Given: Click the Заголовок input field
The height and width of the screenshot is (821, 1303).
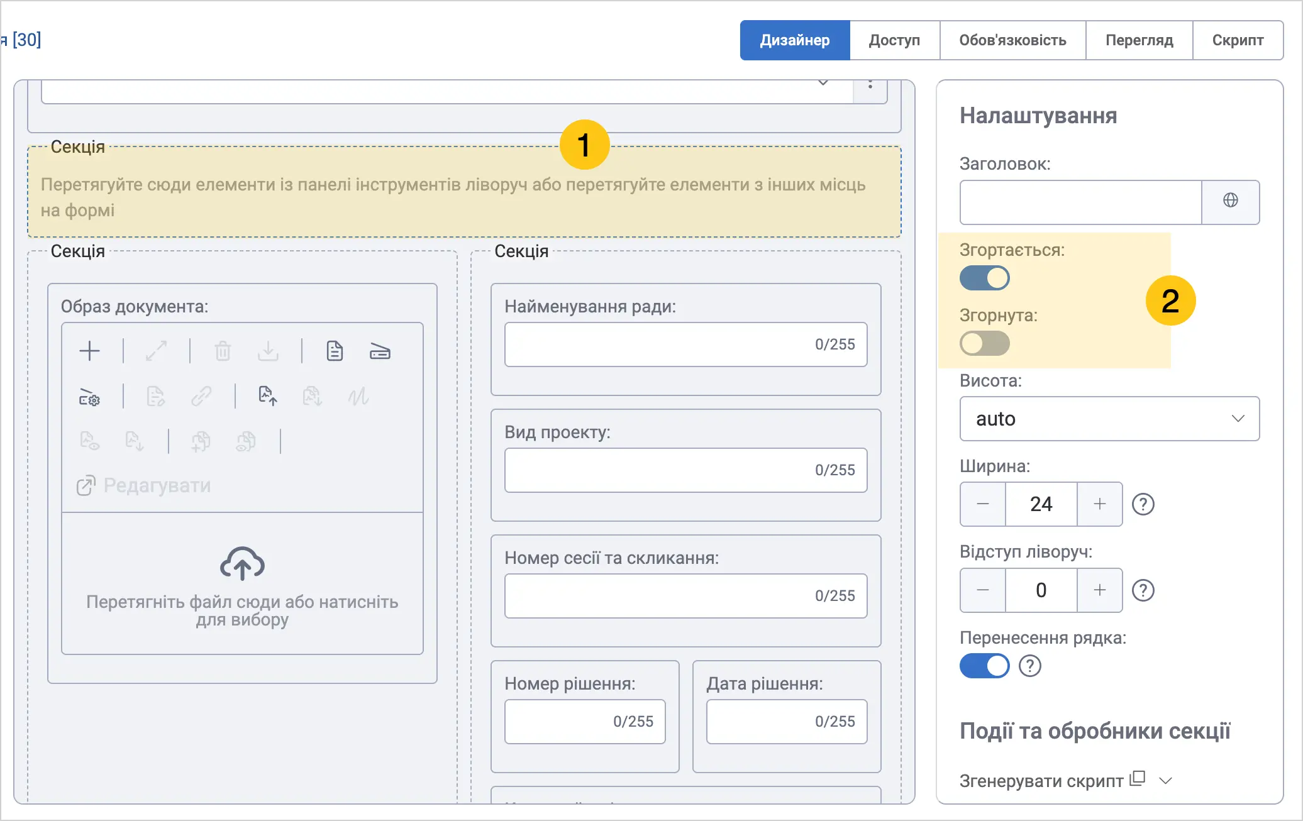Looking at the screenshot, I should point(1080,202).
